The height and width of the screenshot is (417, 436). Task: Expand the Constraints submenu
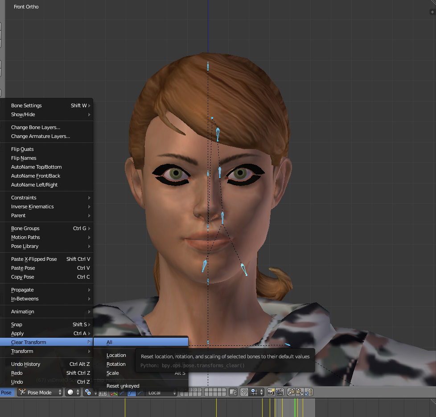pyautogui.click(x=46, y=198)
